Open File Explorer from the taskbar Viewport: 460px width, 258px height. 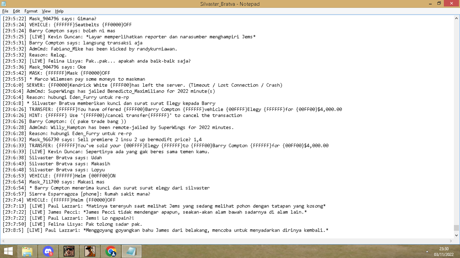[27, 251]
